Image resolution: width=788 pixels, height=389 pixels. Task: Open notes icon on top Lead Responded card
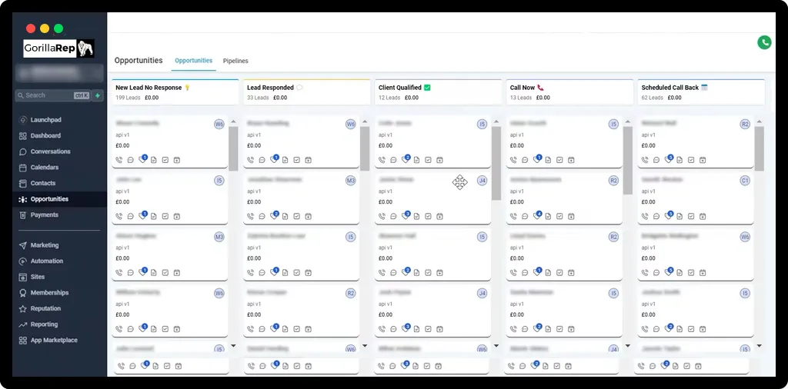click(x=285, y=160)
